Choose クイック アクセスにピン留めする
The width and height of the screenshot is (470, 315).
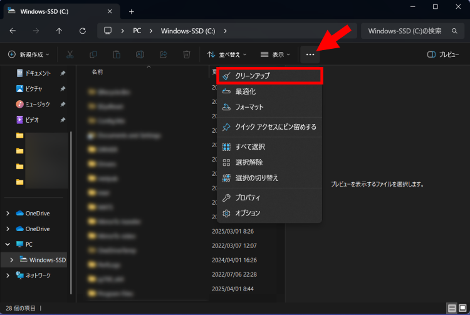[x=269, y=127]
